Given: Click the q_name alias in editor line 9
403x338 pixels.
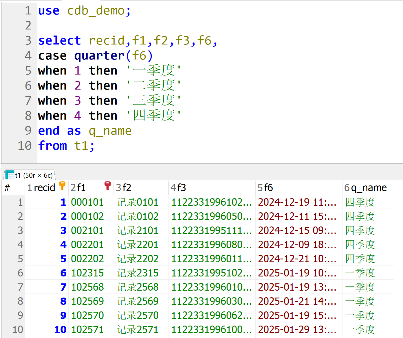Looking at the screenshot, I should pyautogui.click(x=110, y=131).
